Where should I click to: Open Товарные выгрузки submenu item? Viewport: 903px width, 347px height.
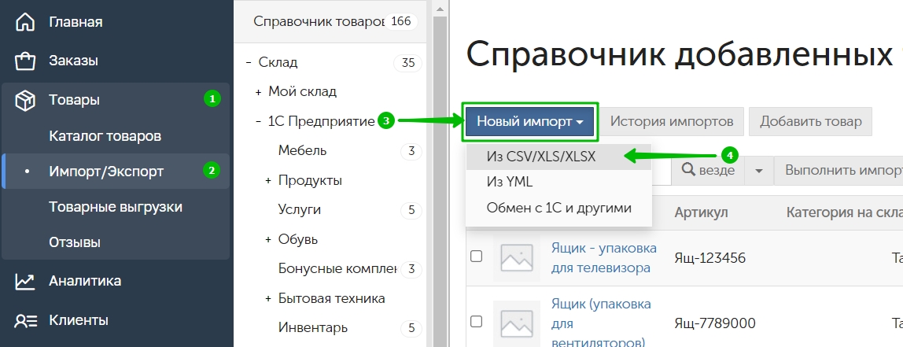[x=115, y=207]
